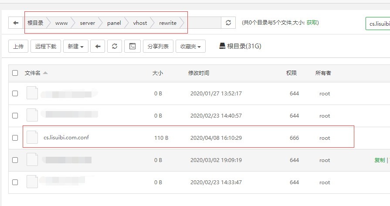Click the file icon in the 14:40:57 row
Image resolution: width=390 pixels, height=206 pixels.
[x=32, y=115]
